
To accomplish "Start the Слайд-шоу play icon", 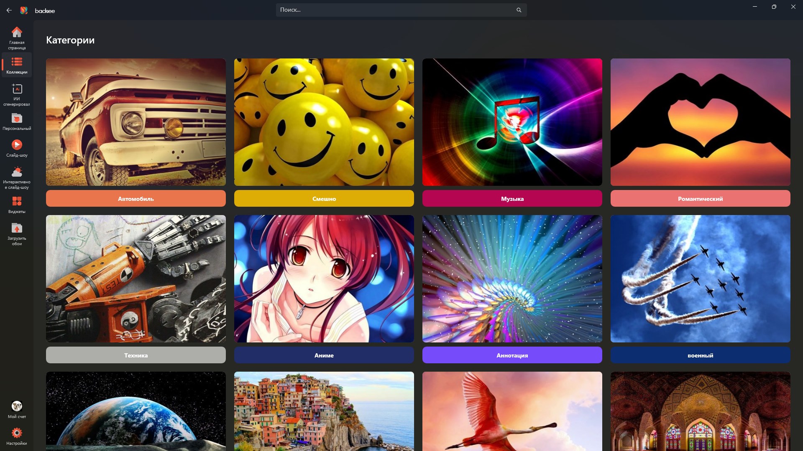I will pos(17,144).
